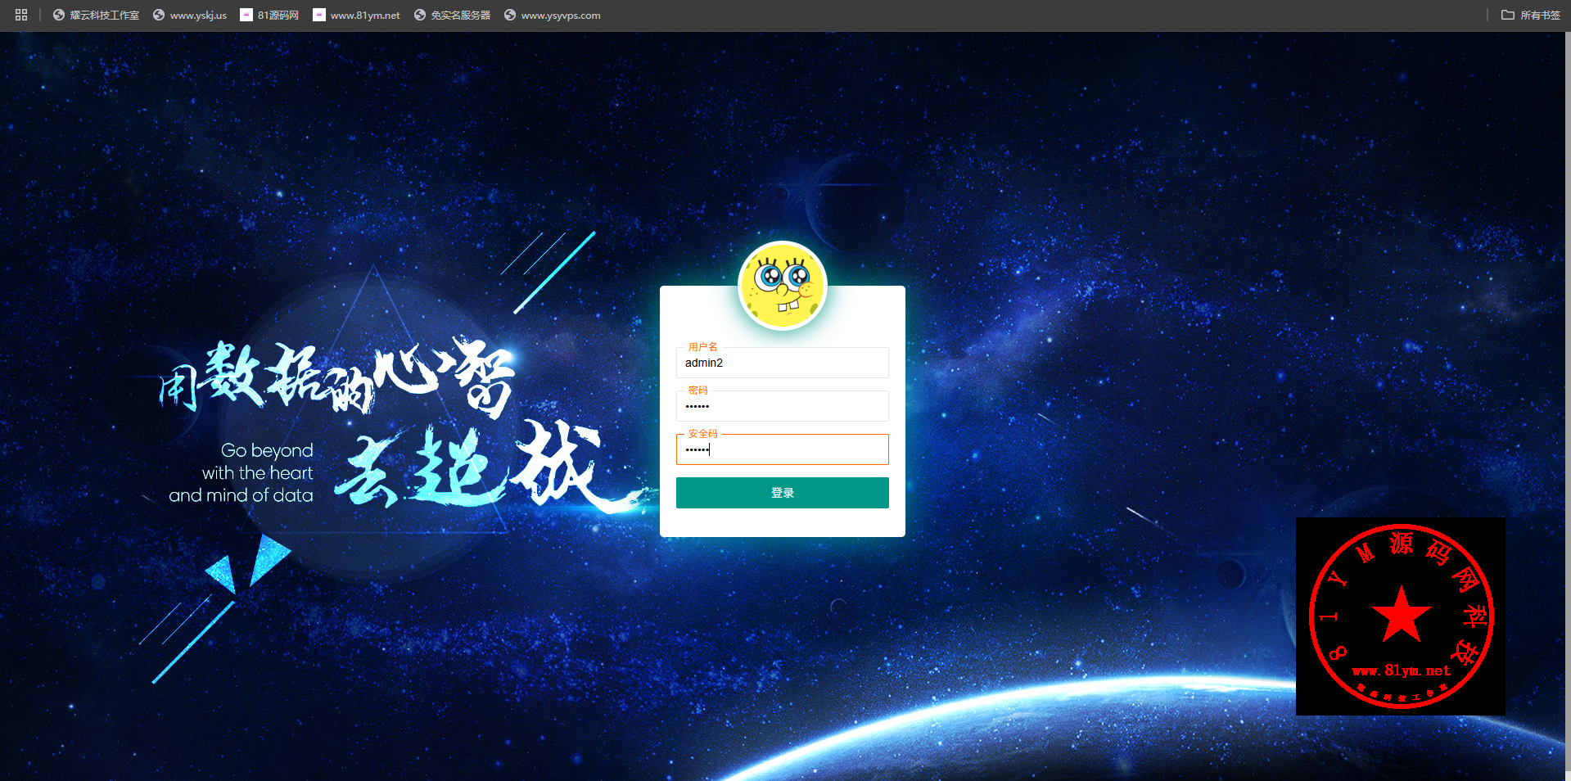Open the 81源码网 bookmark
This screenshot has height=781, width=1571.
(269, 15)
